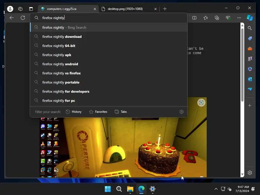Open the sidebar Drop paper-plane icon

click(250, 89)
